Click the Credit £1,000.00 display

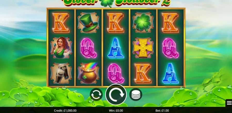pos(65,110)
